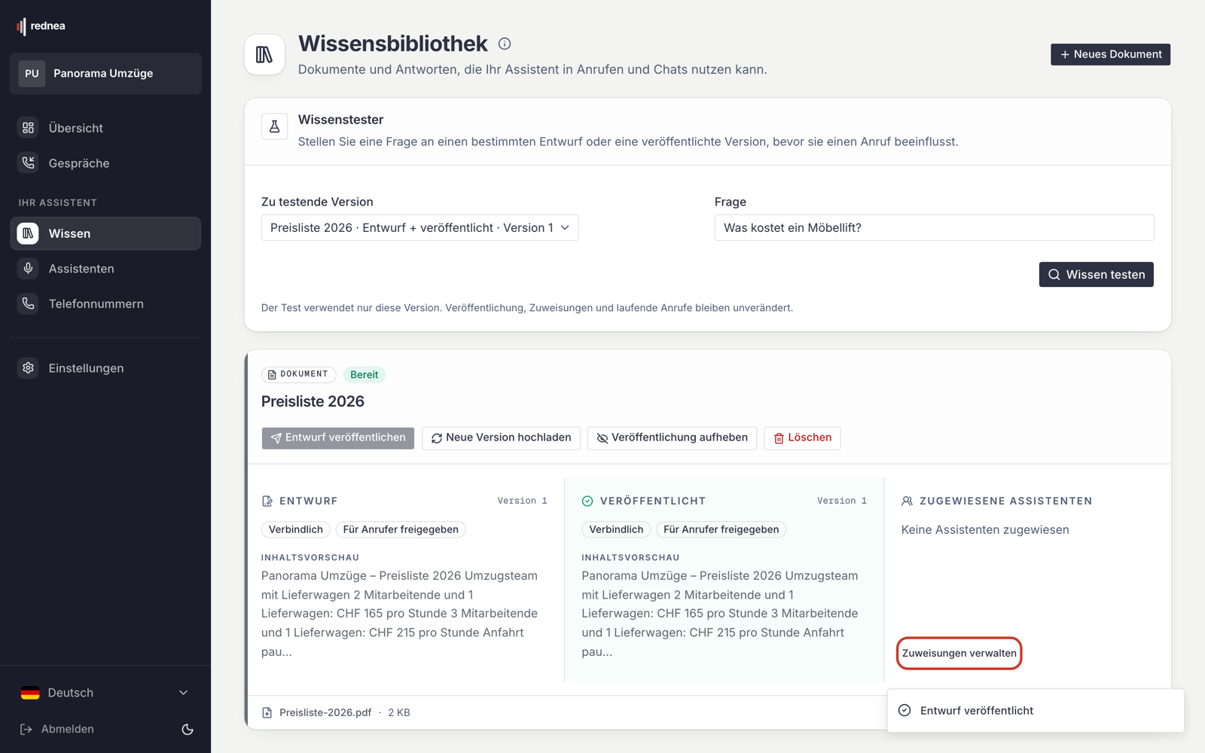The image size is (1205, 753).
Task: Toggle dark mode moon icon
Action: click(x=188, y=729)
